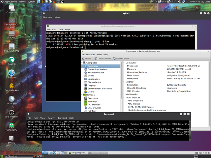Open the QEMU View menu
The image size is (211, 158).
pos(57,17)
